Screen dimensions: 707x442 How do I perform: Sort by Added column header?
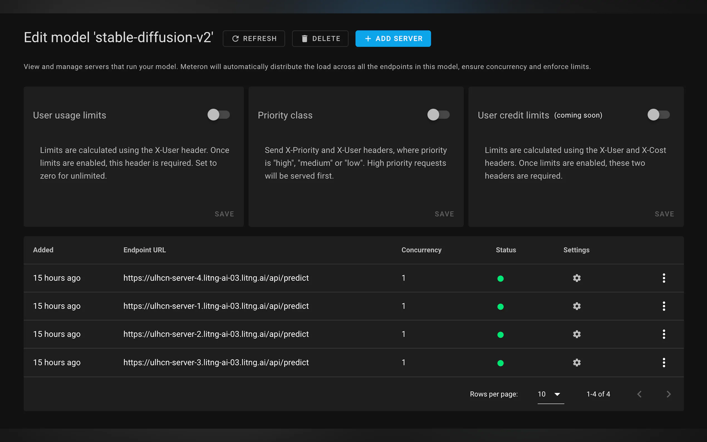click(x=43, y=250)
